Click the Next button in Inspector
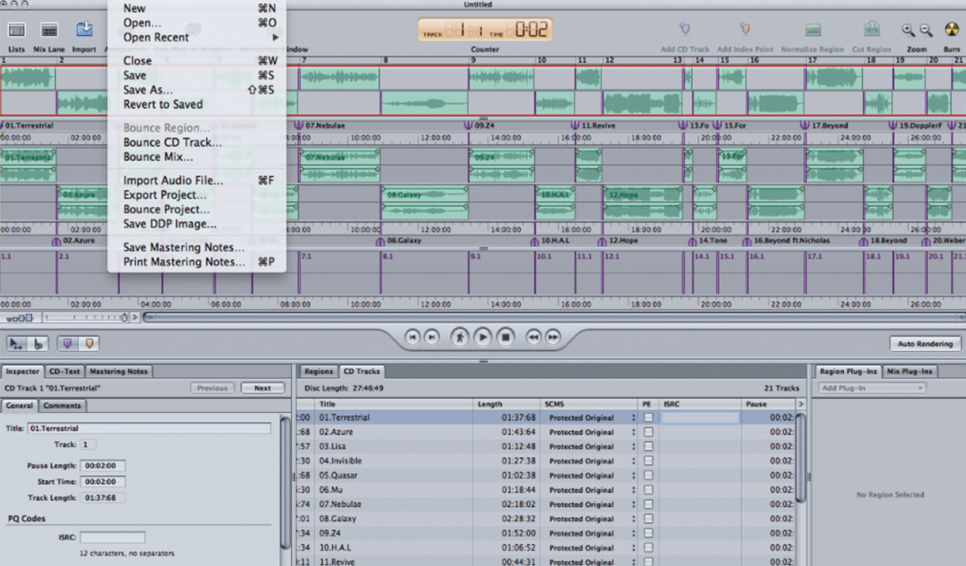 pyautogui.click(x=263, y=388)
